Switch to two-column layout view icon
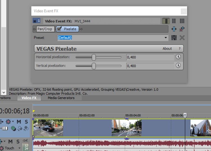This screenshot has height=151, width=211. pyautogui.click(x=174, y=21)
